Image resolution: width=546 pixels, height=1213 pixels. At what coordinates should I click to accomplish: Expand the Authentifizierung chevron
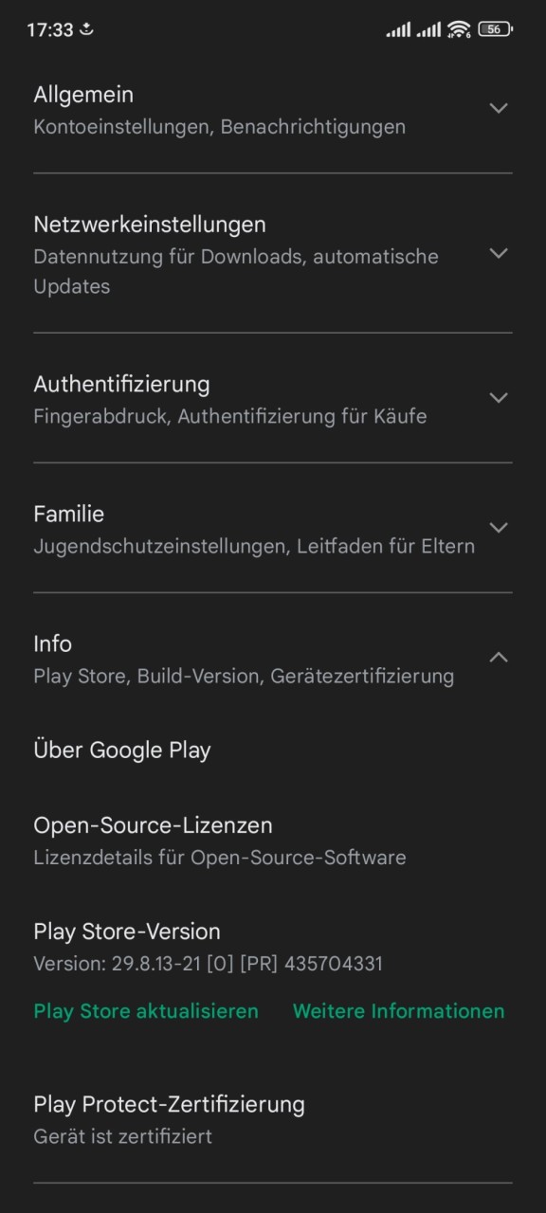pos(499,398)
